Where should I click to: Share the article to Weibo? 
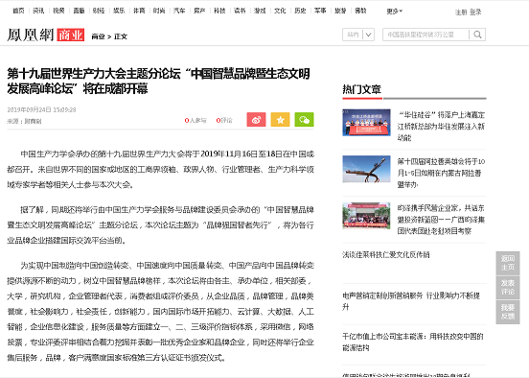click(x=256, y=120)
